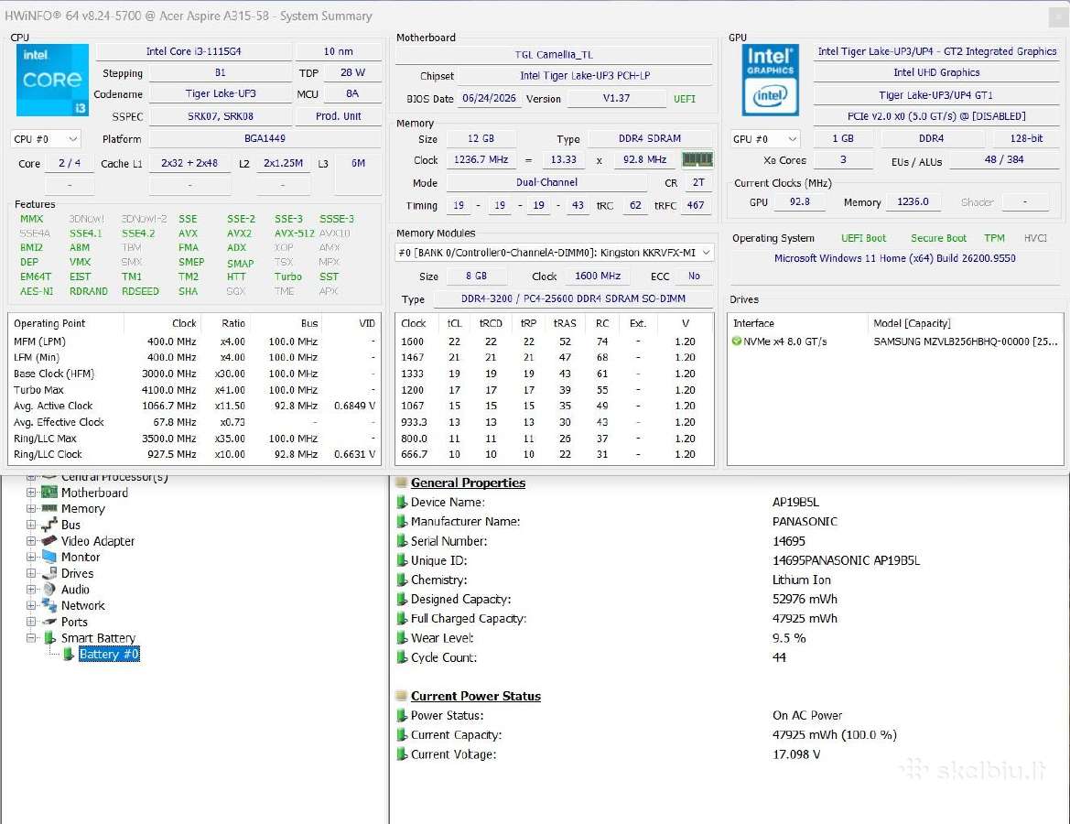Image resolution: width=1070 pixels, height=824 pixels.
Task: Expand the Memory tree node
Action: (x=31, y=509)
